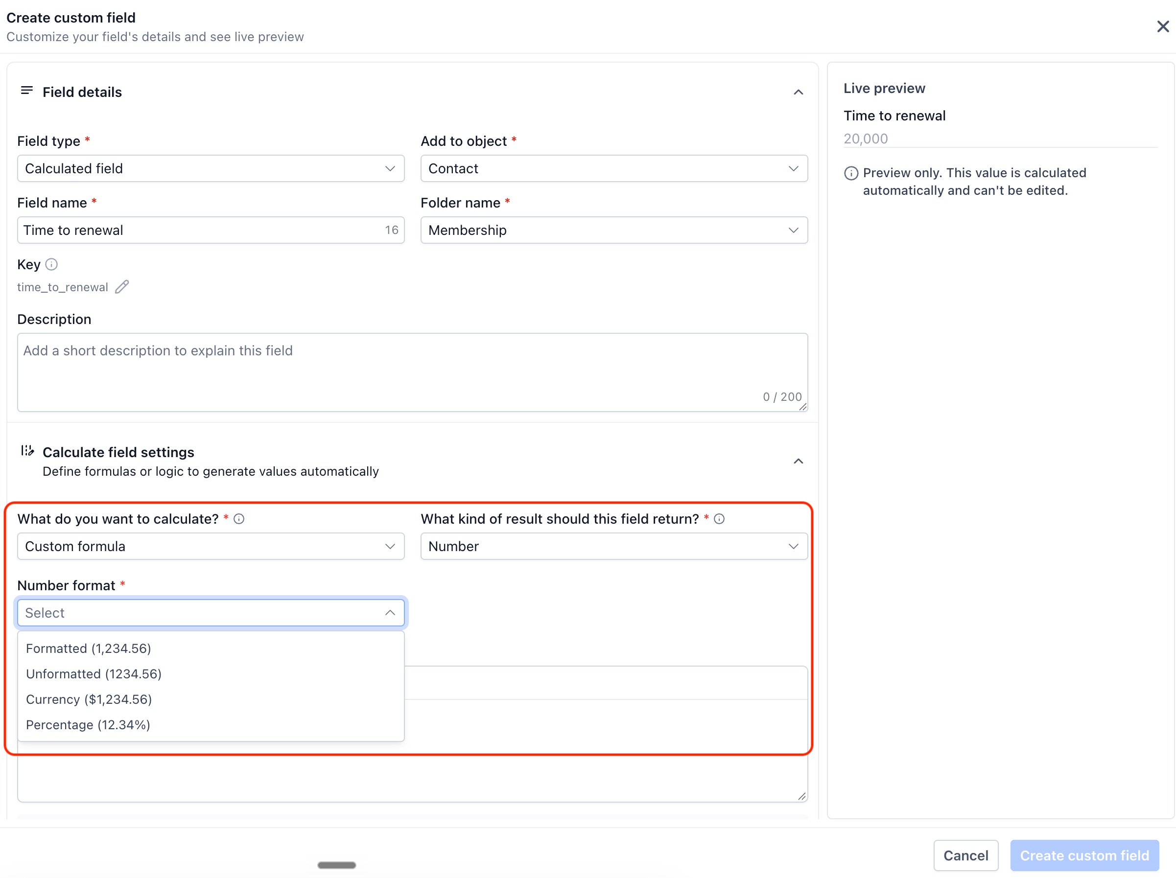
Task: Show info about the Key
Action: coord(51,264)
